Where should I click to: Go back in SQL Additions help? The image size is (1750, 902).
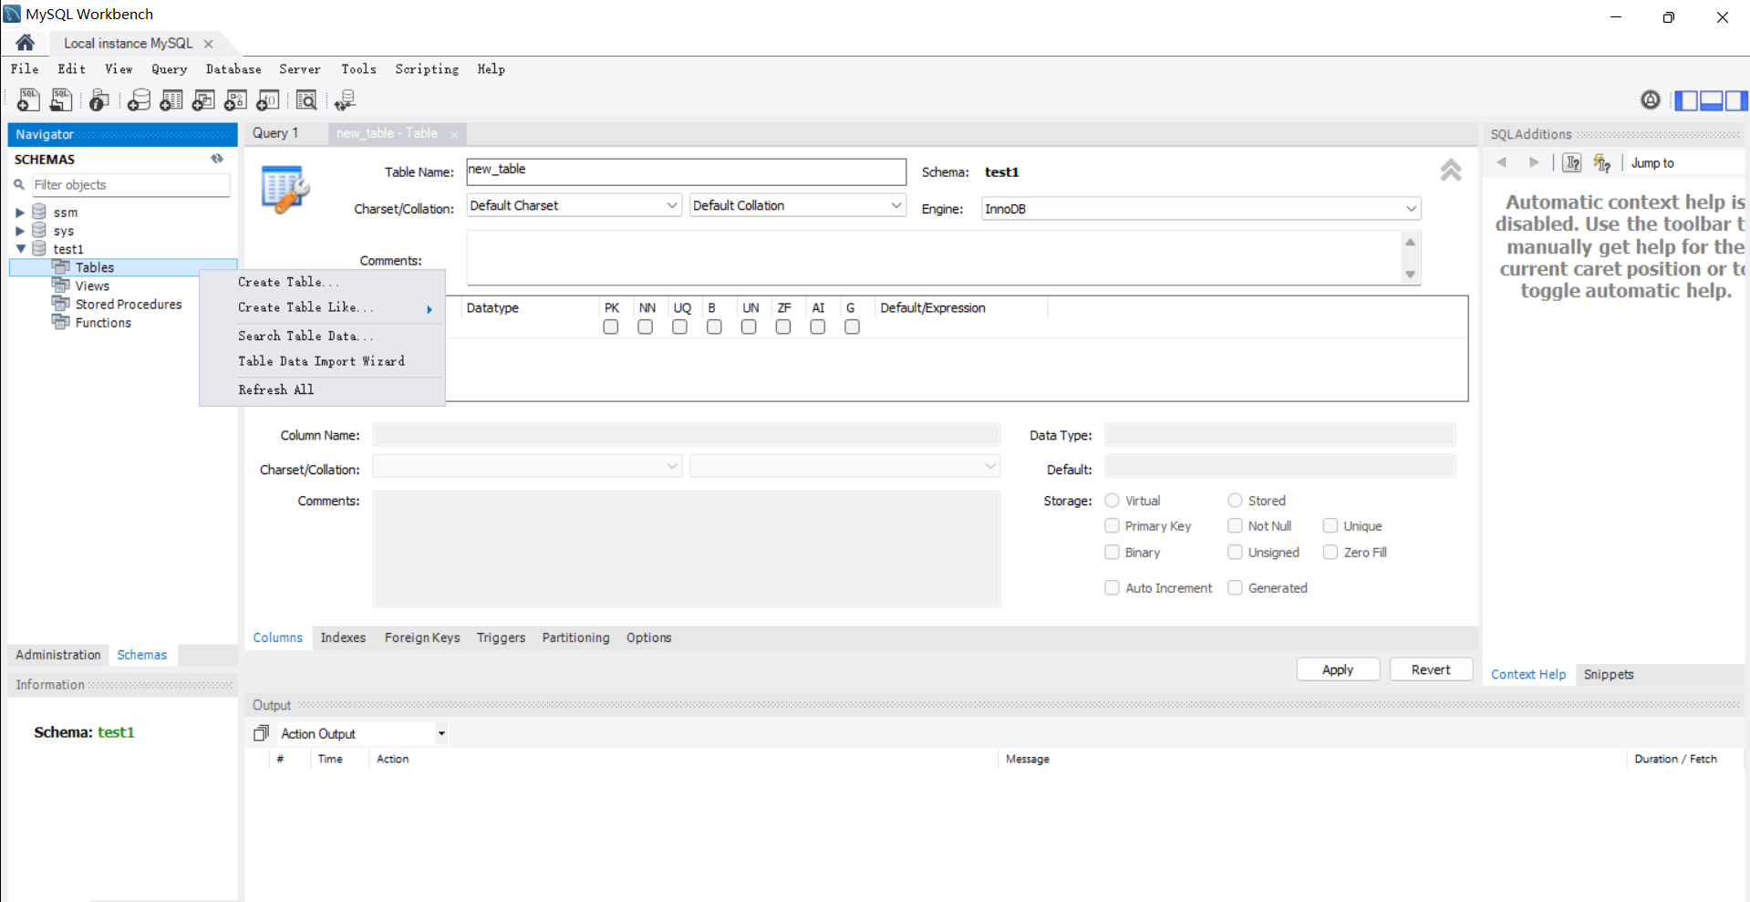[x=1501, y=162]
